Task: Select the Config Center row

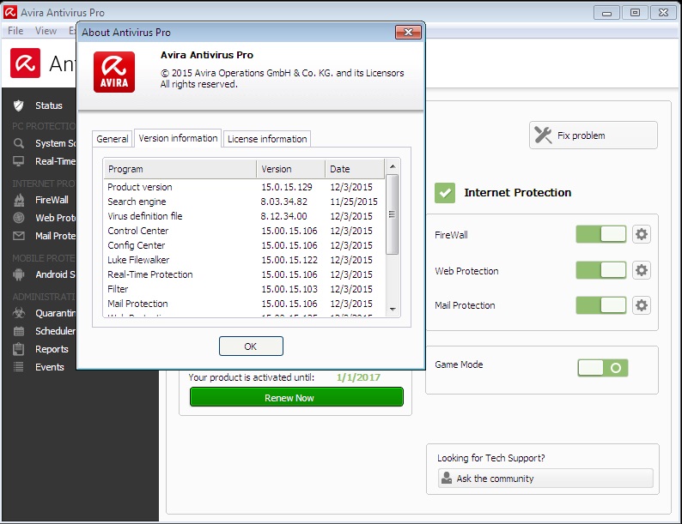Action: [245, 245]
